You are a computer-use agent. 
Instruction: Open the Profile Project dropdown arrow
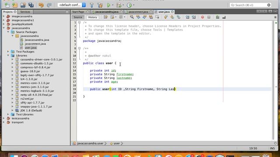(x=134, y=5)
